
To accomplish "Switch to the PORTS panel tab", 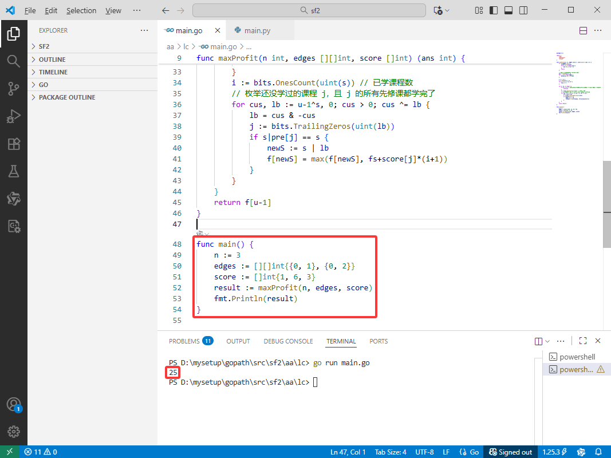I will click(x=379, y=341).
